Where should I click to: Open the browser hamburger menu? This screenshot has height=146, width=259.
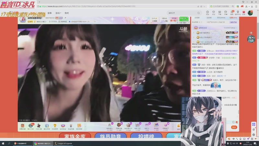(256, 6)
